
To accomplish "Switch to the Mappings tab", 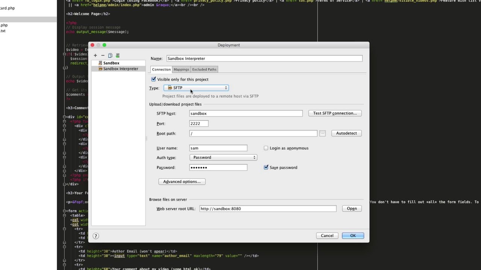I will (181, 69).
